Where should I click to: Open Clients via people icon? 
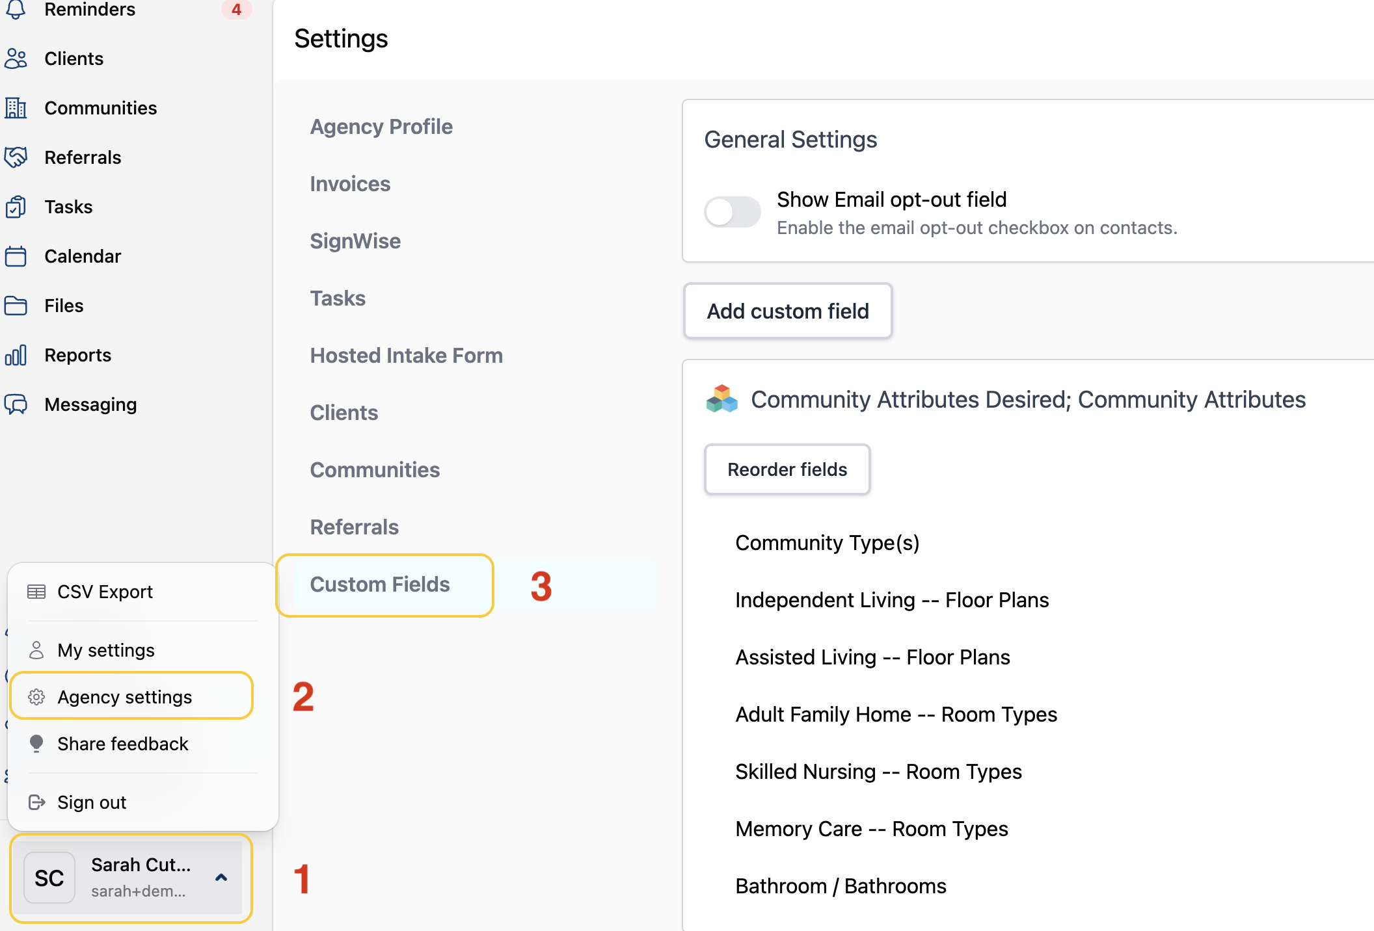(16, 59)
